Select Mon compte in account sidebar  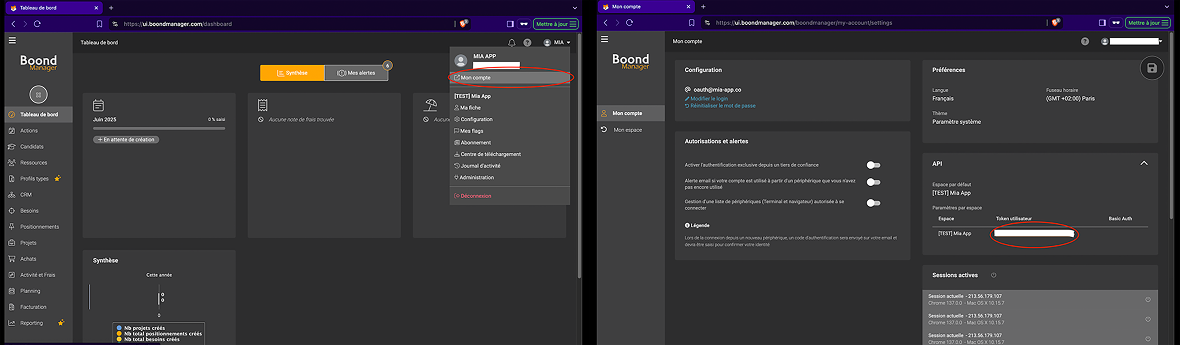631,113
